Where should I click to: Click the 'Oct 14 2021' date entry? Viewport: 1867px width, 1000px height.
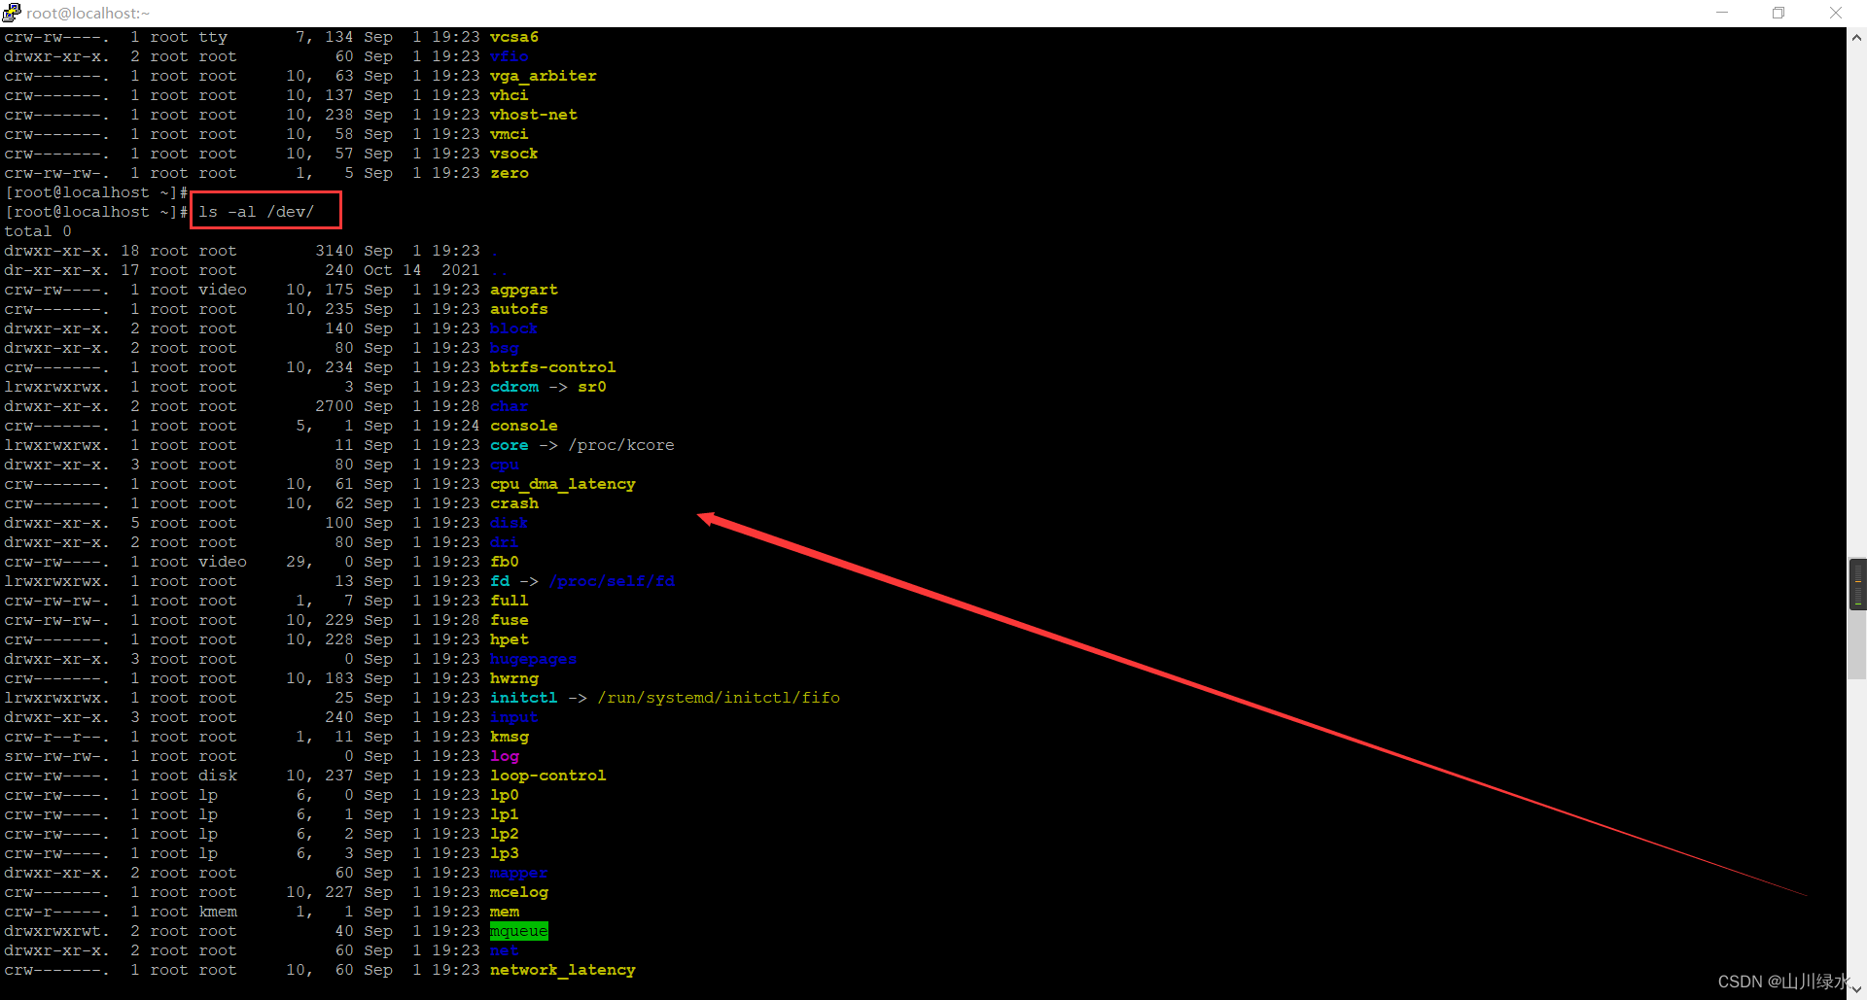point(422,270)
